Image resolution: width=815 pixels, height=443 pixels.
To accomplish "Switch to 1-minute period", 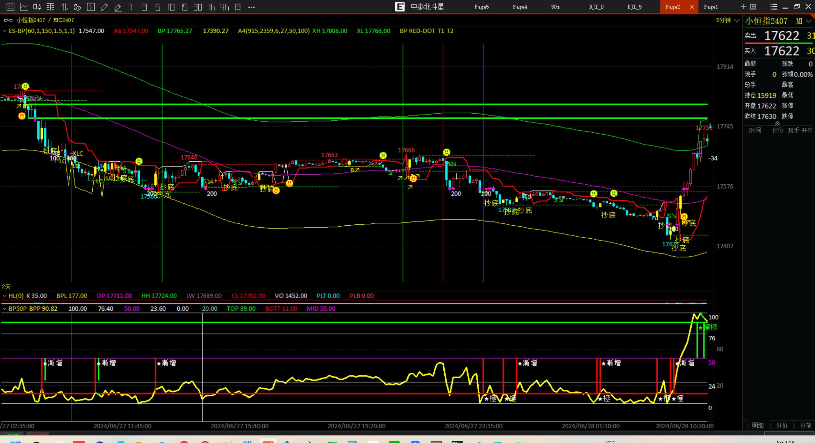I will pos(131,7).
